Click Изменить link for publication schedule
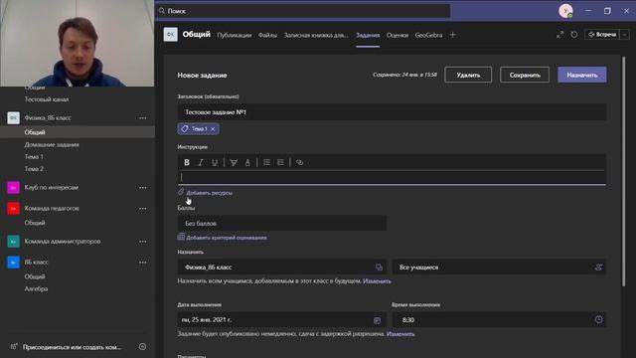Image resolution: width=636 pixels, height=358 pixels. (x=400, y=334)
